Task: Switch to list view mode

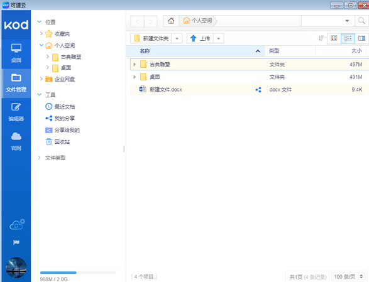Action: [x=348, y=38]
